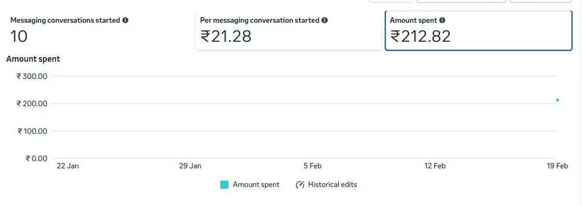Click the 19 Feb date axis label
This screenshot has width=582, height=206.
[558, 166]
